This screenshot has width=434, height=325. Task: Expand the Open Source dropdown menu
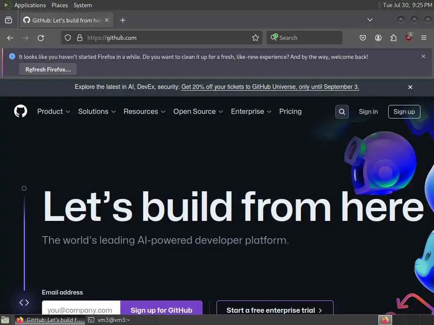click(198, 111)
